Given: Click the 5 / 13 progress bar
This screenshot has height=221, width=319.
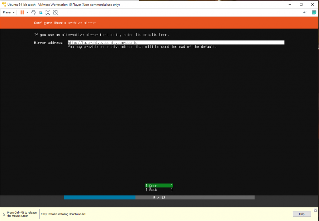Looking at the screenshot, I should pyautogui.click(x=159, y=198).
